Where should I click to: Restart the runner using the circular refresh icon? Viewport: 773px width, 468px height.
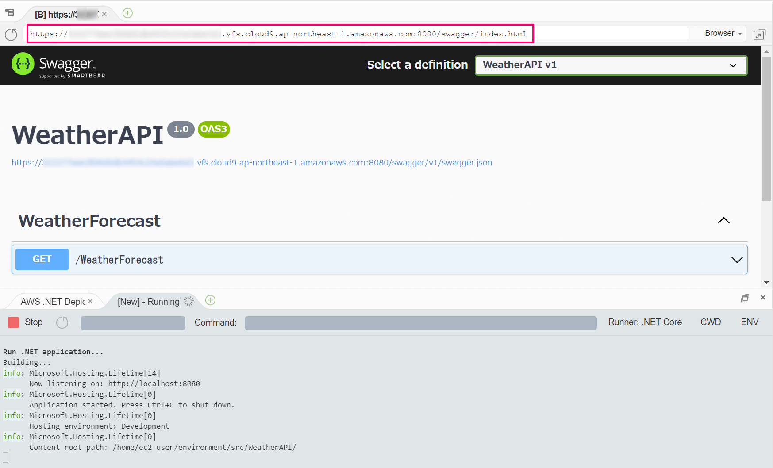[x=62, y=322]
